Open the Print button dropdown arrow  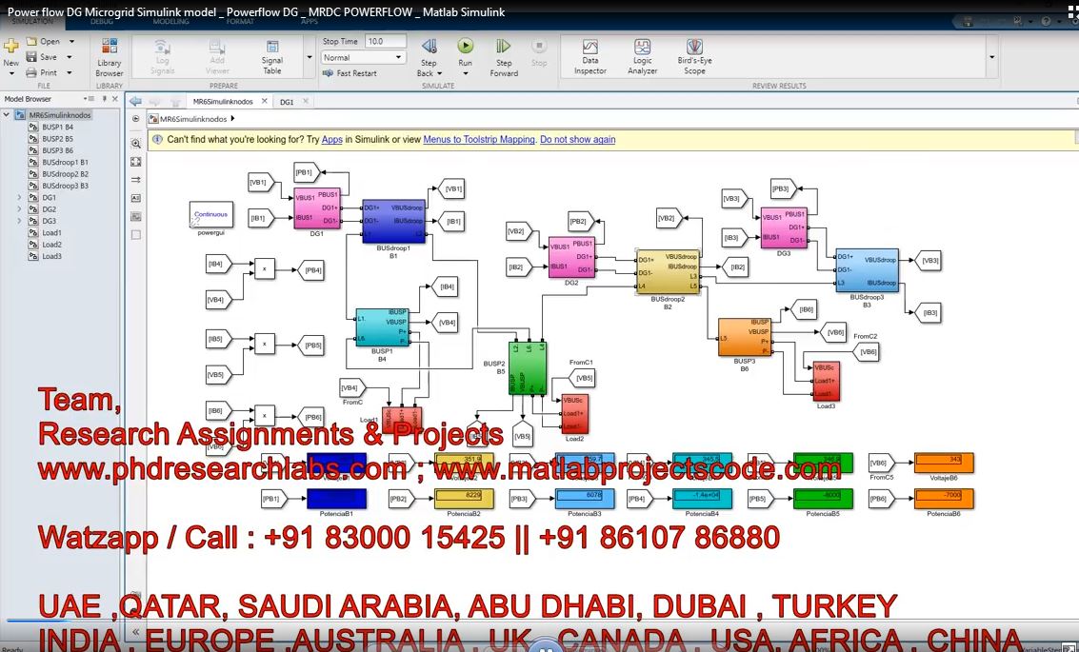click(x=70, y=73)
